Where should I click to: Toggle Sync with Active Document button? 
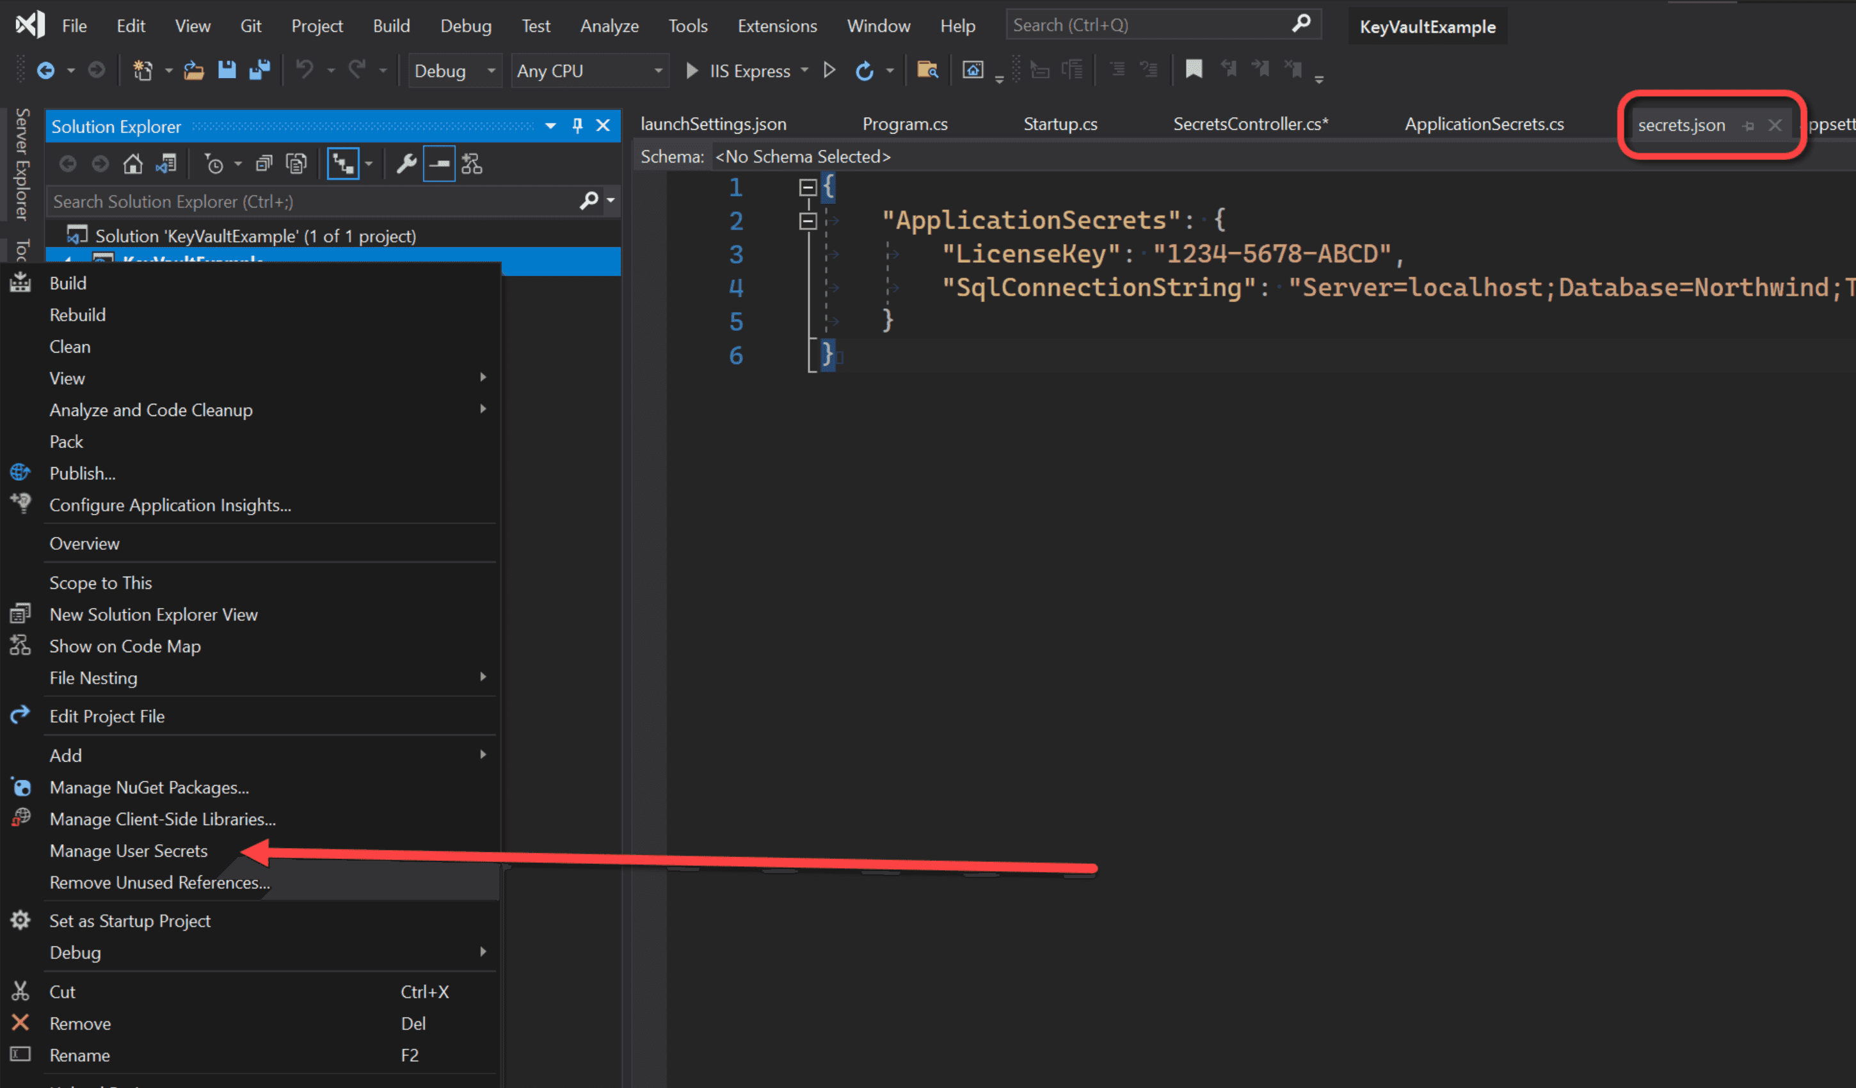(x=344, y=164)
